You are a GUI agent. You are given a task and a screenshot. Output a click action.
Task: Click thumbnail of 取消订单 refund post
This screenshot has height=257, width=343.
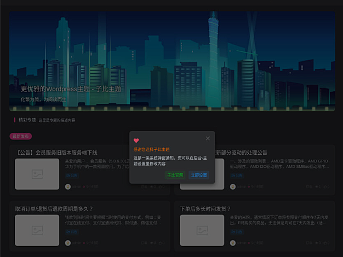point(37,230)
